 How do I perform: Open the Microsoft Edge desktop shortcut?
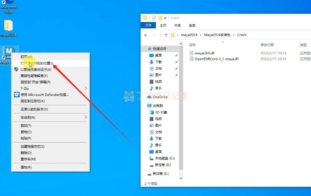(x=8, y=7)
